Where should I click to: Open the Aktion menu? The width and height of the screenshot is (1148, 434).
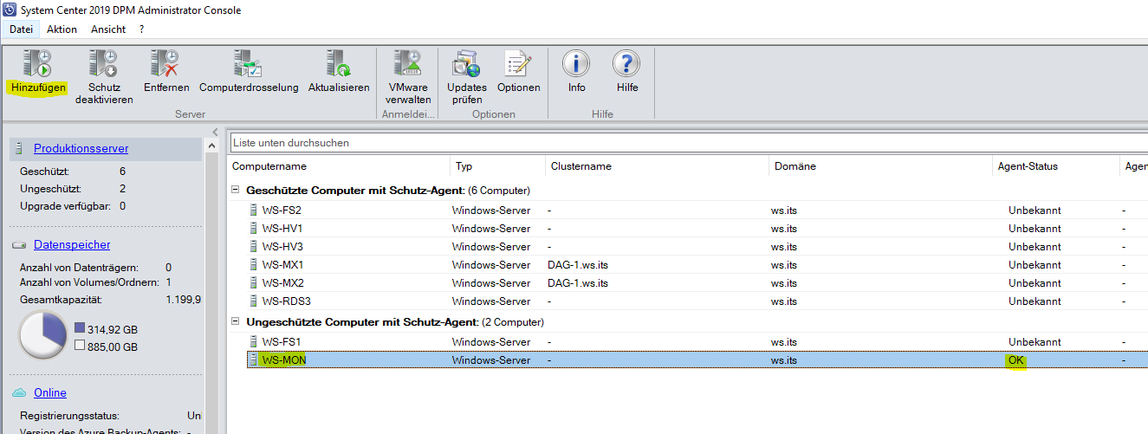62,29
